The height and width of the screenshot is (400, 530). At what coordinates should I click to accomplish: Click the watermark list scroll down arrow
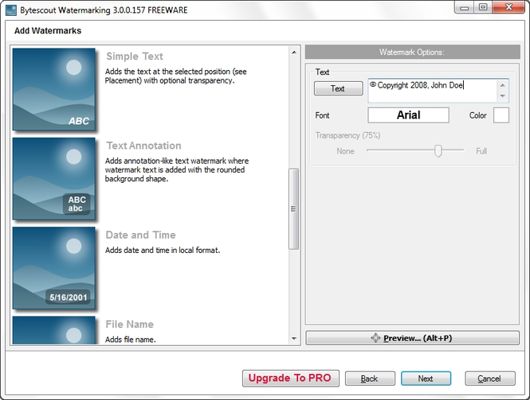pyautogui.click(x=294, y=339)
